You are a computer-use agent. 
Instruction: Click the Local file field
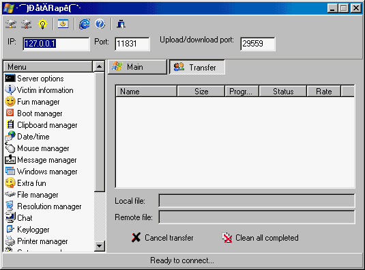click(257, 200)
